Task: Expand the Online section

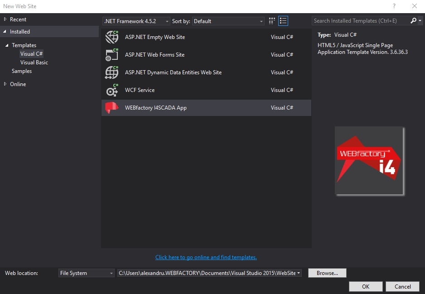Action: [x=5, y=84]
